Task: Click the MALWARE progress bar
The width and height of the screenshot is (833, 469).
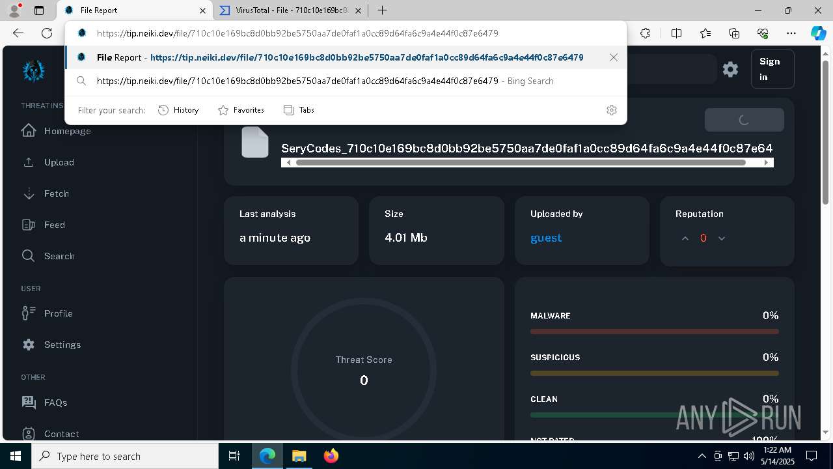Action: tap(654, 332)
